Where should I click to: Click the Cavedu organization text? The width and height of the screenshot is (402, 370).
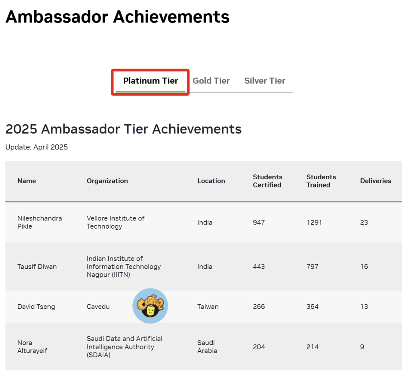(98, 307)
